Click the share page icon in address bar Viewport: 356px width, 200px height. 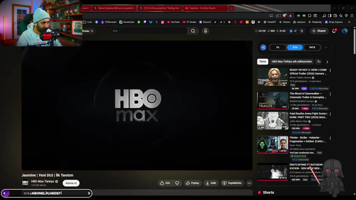point(278,16)
